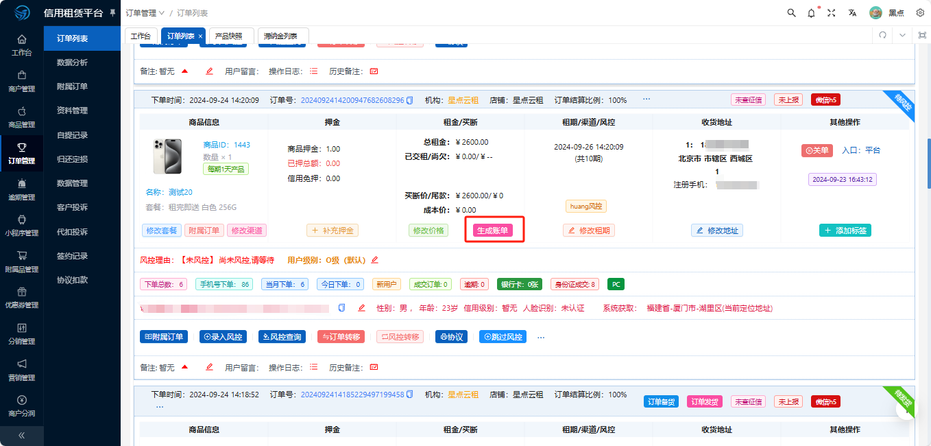931x446 pixels.
Task: Collapse the left sidebar with double chevrons
Action: point(21,435)
